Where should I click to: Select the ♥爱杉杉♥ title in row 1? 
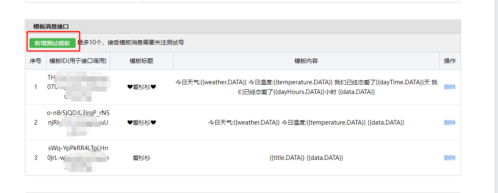click(142, 87)
